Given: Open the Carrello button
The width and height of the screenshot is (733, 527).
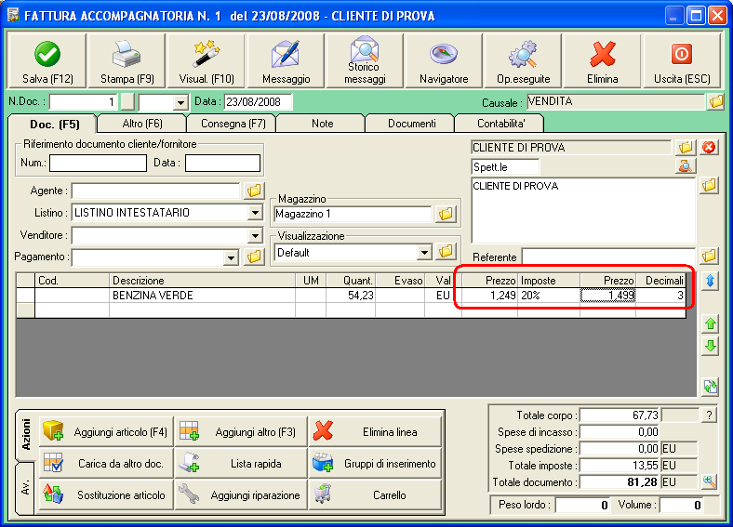Looking at the screenshot, I should click(375, 494).
